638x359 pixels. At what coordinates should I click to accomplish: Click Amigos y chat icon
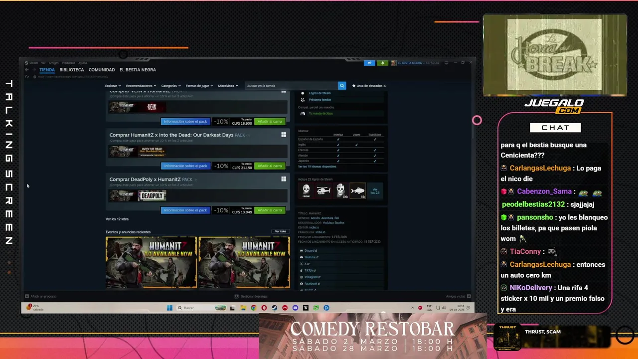coord(468,296)
